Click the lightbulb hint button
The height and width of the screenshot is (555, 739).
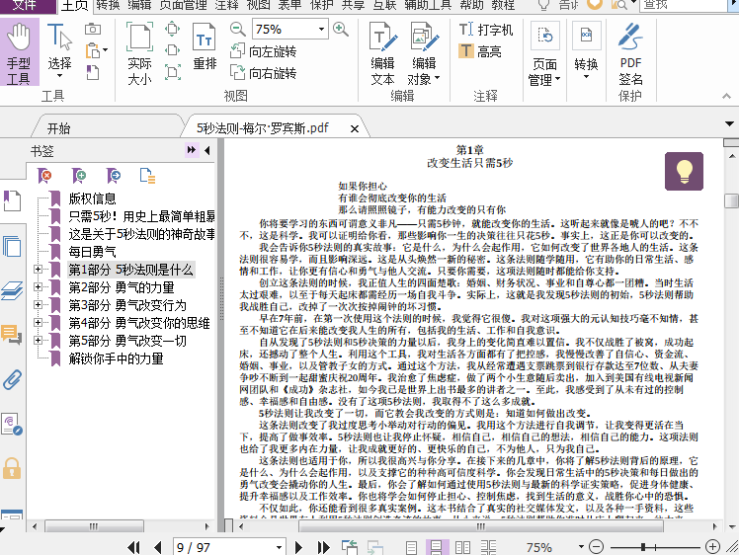[x=682, y=171]
